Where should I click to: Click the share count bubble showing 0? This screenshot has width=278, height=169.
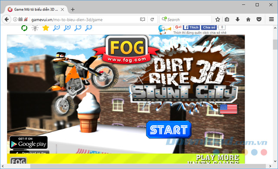(222, 27)
